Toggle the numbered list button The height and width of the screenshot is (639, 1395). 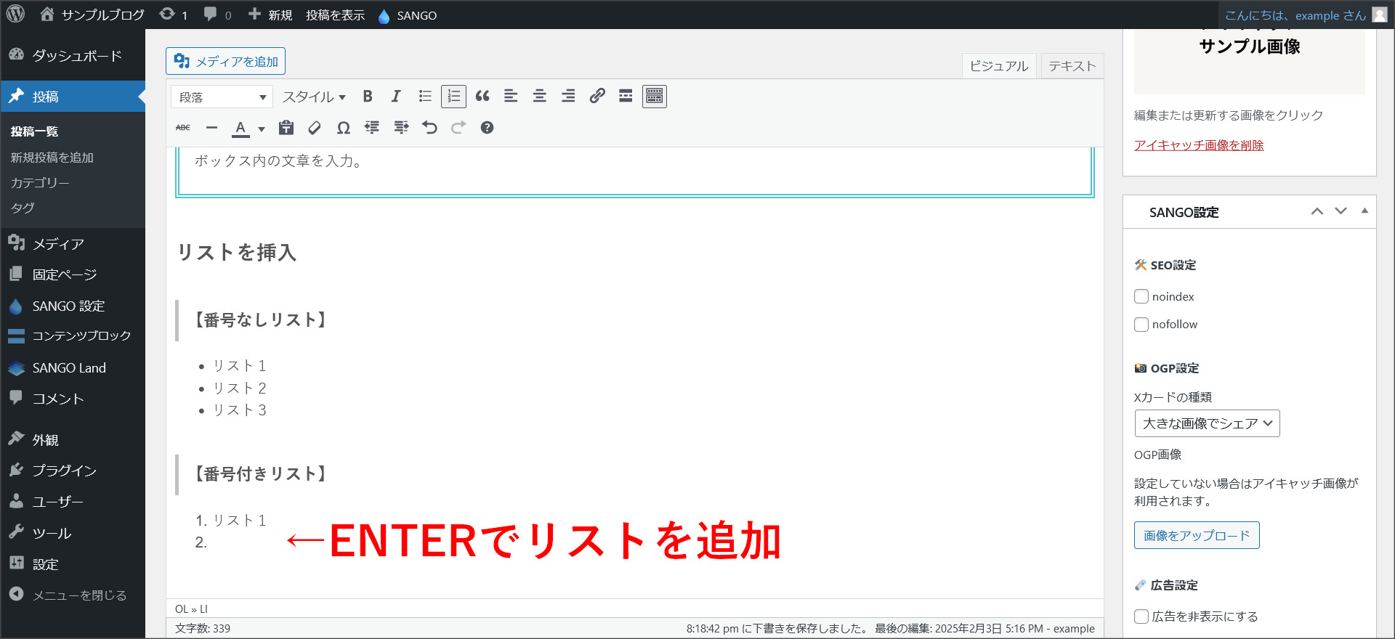click(x=453, y=97)
